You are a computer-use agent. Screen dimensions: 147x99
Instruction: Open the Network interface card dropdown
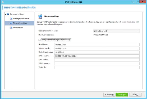click(116, 31)
